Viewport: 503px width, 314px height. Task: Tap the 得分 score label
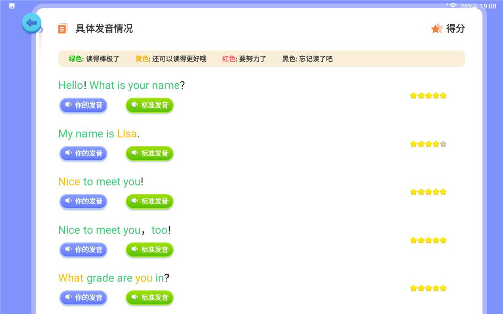tap(455, 29)
